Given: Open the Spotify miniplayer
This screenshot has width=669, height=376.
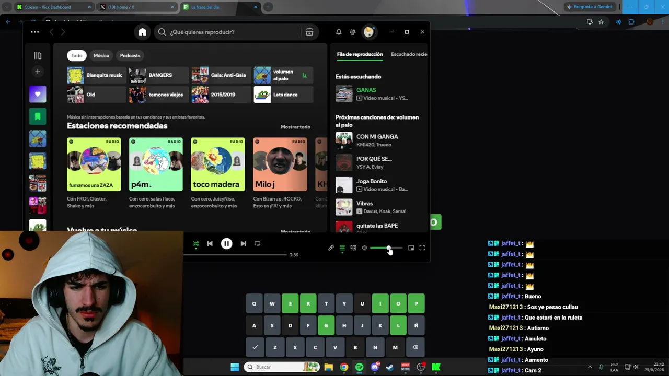Looking at the screenshot, I should (411, 248).
